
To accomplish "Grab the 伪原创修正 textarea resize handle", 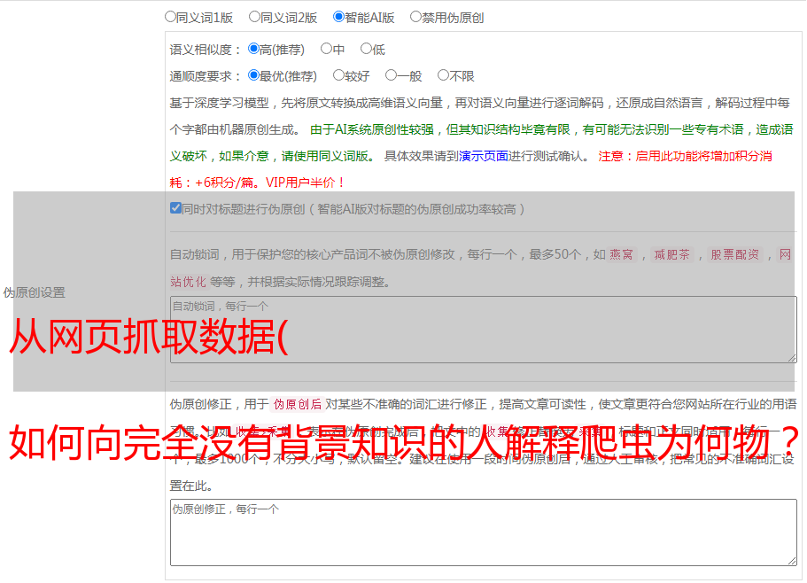I will (x=792, y=561).
